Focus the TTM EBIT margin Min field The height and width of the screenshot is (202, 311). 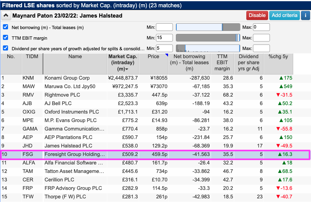(164, 38)
